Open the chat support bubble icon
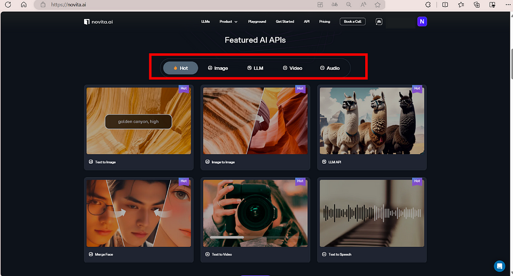The image size is (513, 276). (x=499, y=266)
